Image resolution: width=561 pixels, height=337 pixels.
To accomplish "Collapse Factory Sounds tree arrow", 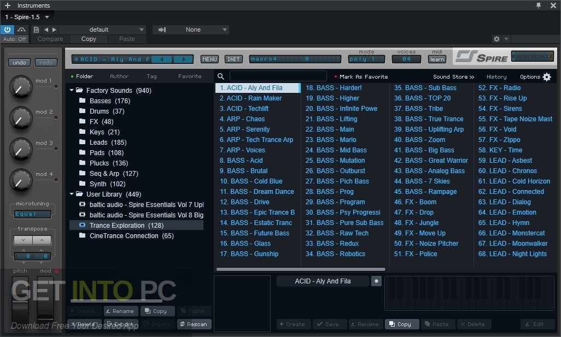I will point(72,91).
